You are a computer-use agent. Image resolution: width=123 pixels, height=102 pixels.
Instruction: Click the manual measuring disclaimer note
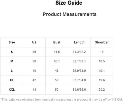click(x=61, y=99)
